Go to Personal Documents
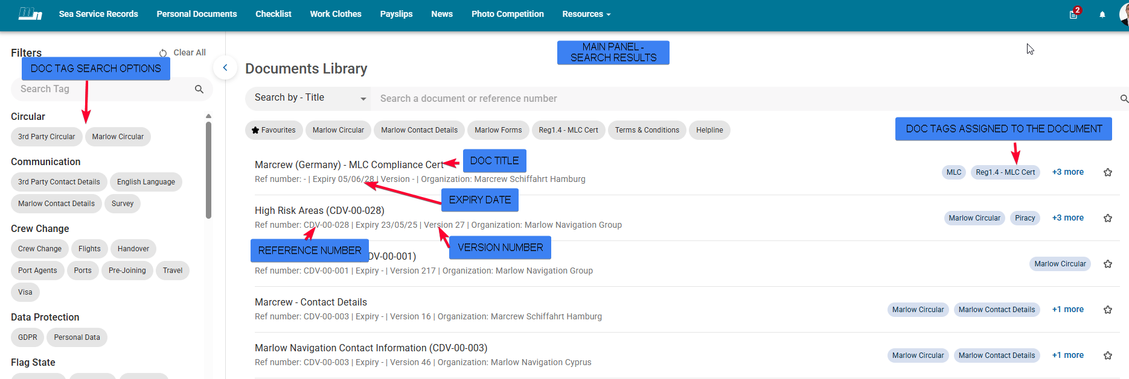Image resolution: width=1129 pixels, height=379 pixels. [x=197, y=14]
